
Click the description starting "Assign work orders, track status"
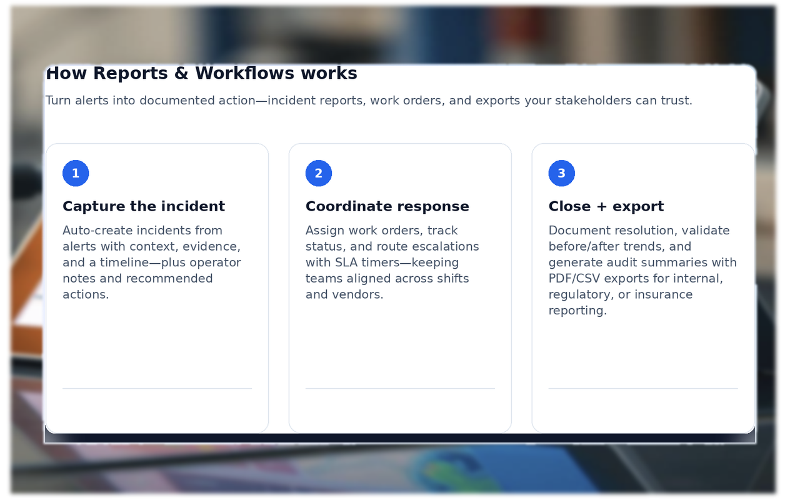click(x=392, y=262)
